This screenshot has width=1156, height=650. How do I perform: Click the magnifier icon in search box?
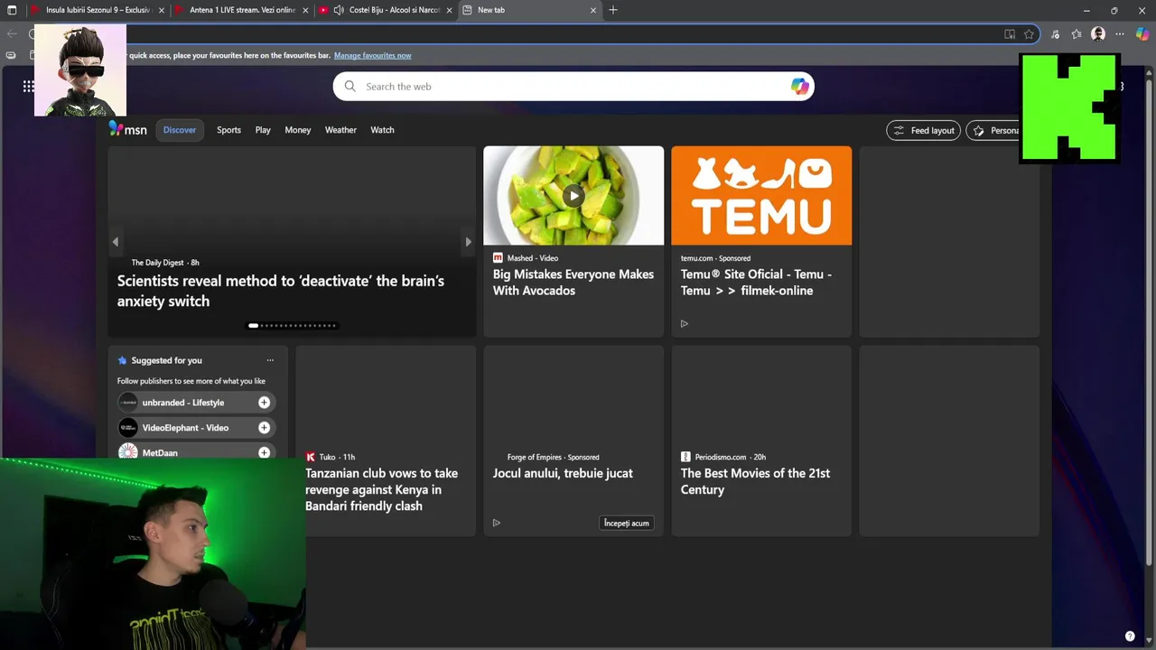(350, 87)
